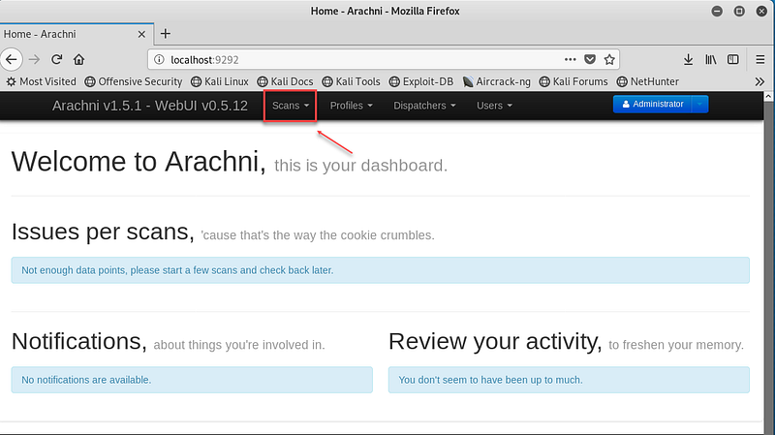Expand the Dispatchers dropdown menu
This screenshot has height=435, width=775.
coord(424,106)
